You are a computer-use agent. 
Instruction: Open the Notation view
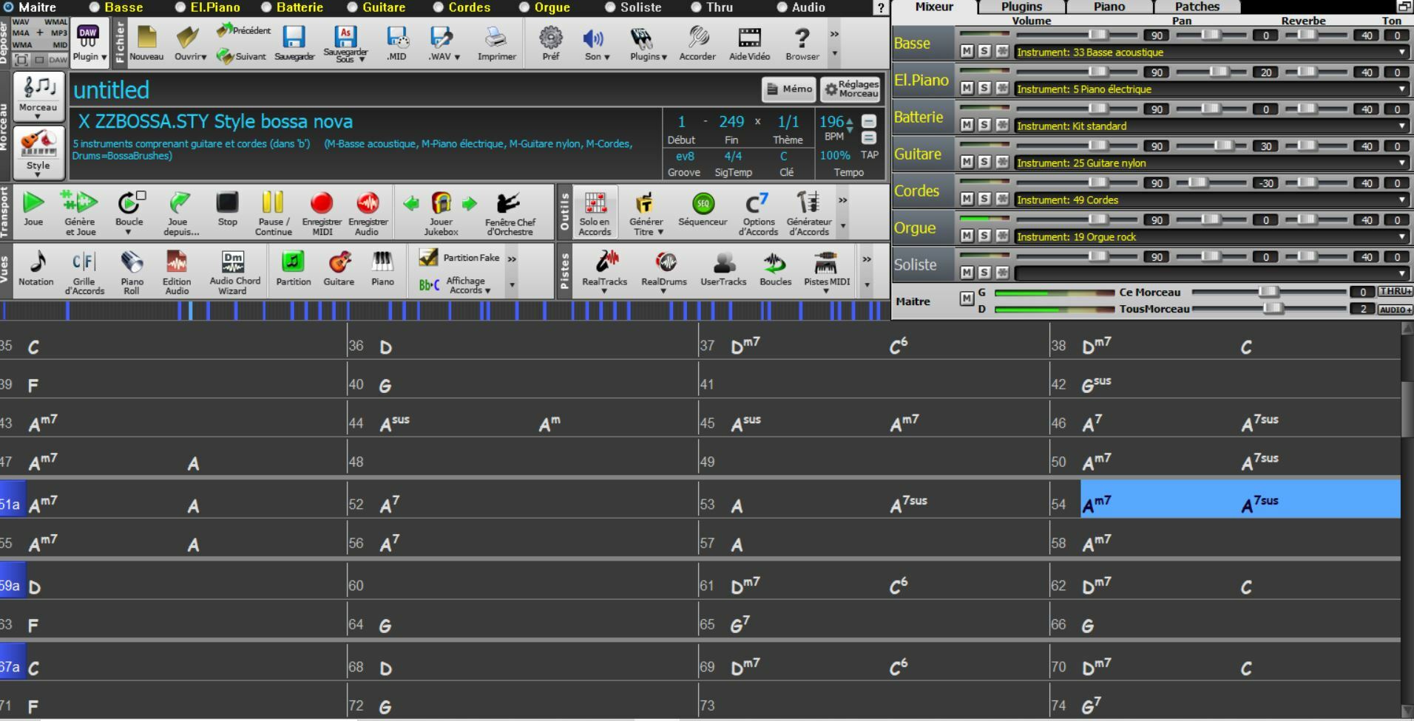click(x=36, y=268)
